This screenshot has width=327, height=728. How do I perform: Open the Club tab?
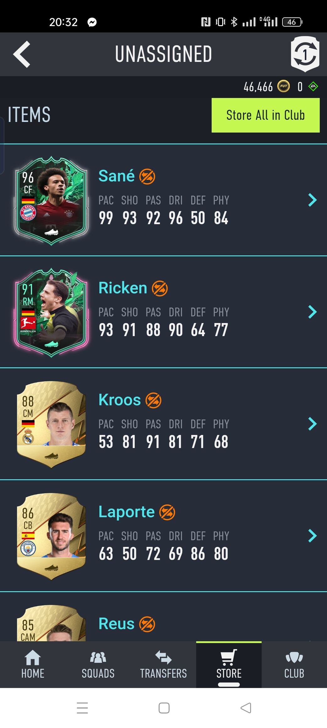[x=294, y=664]
